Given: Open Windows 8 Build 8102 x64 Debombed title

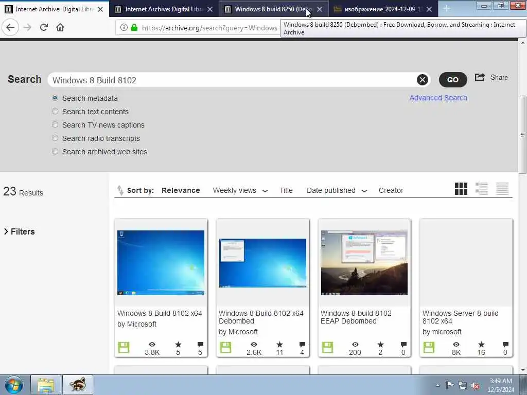Looking at the screenshot, I should pyautogui.click(x=261, y=317).
